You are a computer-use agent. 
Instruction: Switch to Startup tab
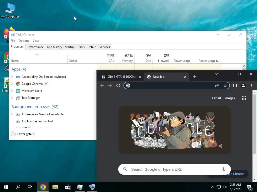pyautogui.click(x=70, y=47)
